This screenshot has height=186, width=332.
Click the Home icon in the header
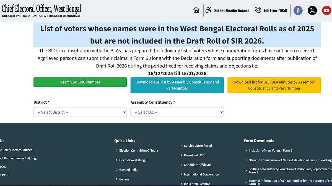196,10
